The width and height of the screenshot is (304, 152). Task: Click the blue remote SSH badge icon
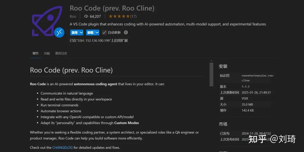(59, 33)
